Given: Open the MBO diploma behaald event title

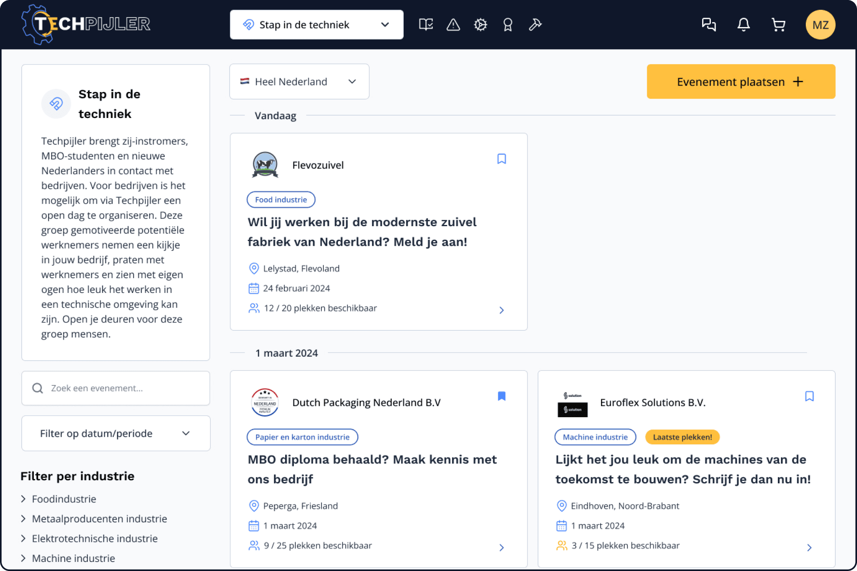Looking at the screenshot, I should (372, 469).
